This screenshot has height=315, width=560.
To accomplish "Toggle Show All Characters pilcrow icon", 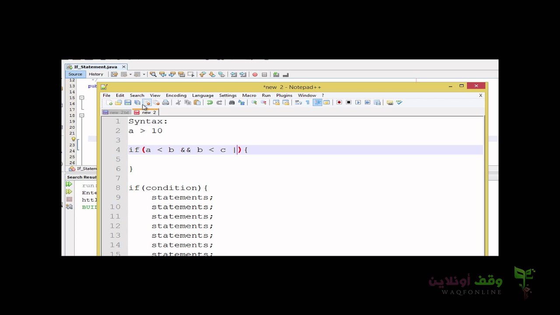I will [308, 102].
